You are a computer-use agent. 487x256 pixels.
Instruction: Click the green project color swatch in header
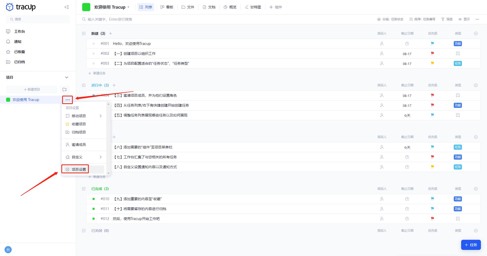[86, 7]
